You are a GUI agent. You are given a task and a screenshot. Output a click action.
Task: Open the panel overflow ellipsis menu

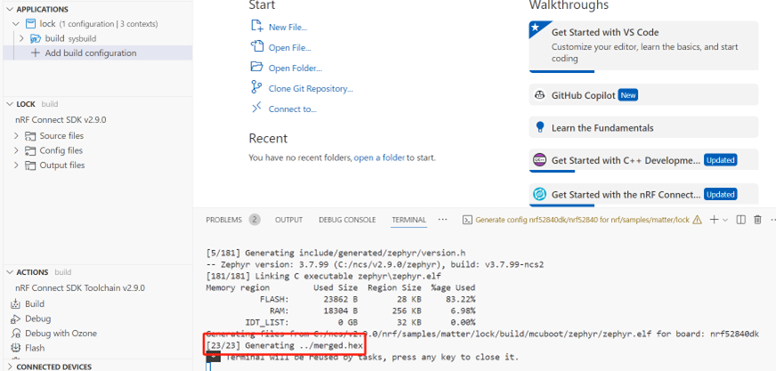point(443,220)
